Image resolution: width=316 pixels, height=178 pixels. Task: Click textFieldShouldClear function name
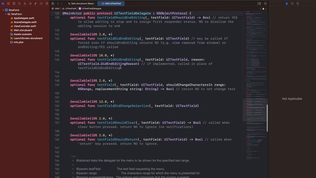(x=117, y=123)
